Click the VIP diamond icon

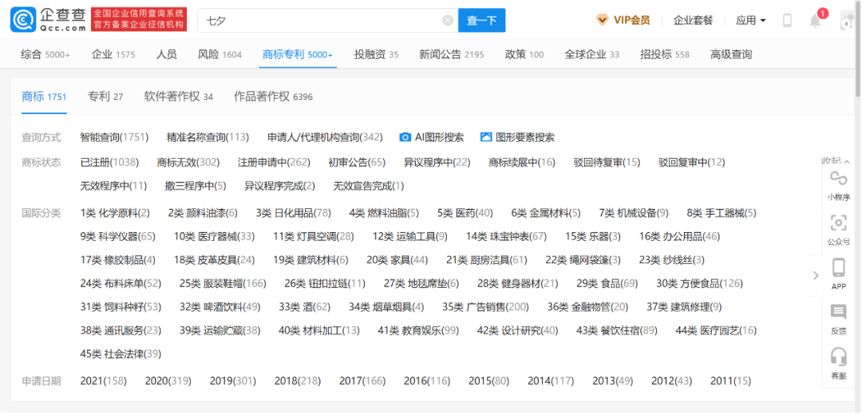pyautogui.click(x=603, y=20)
